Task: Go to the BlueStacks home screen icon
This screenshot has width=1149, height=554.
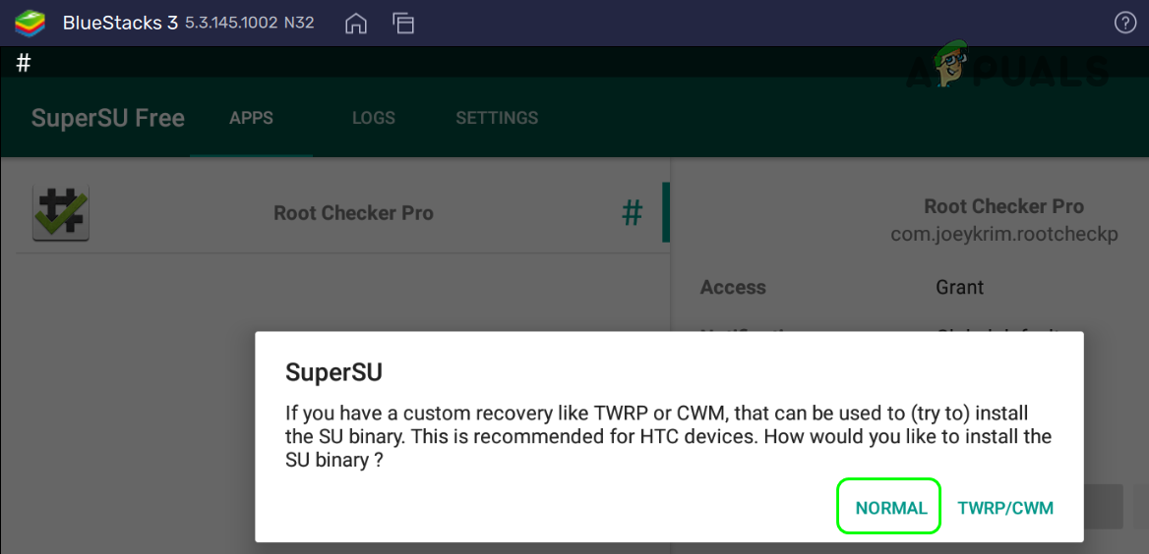Action: (x=355, y=24)
